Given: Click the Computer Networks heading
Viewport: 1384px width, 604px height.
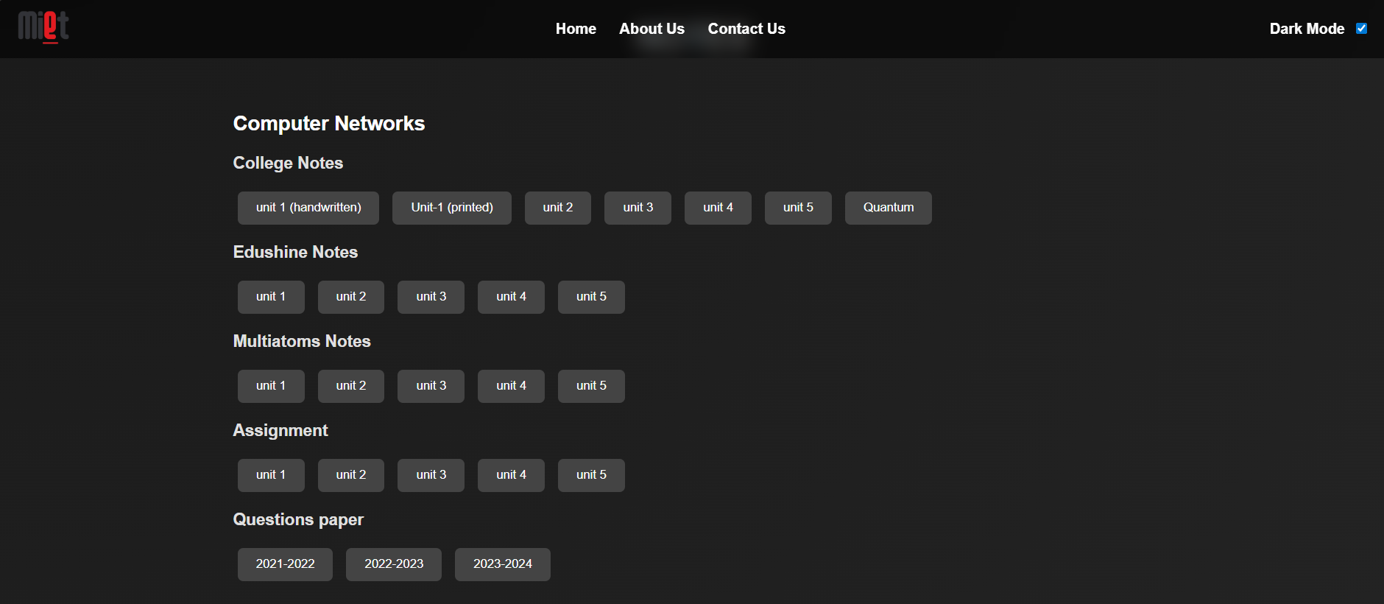Looking at the screenshot, I should (329, 124).
